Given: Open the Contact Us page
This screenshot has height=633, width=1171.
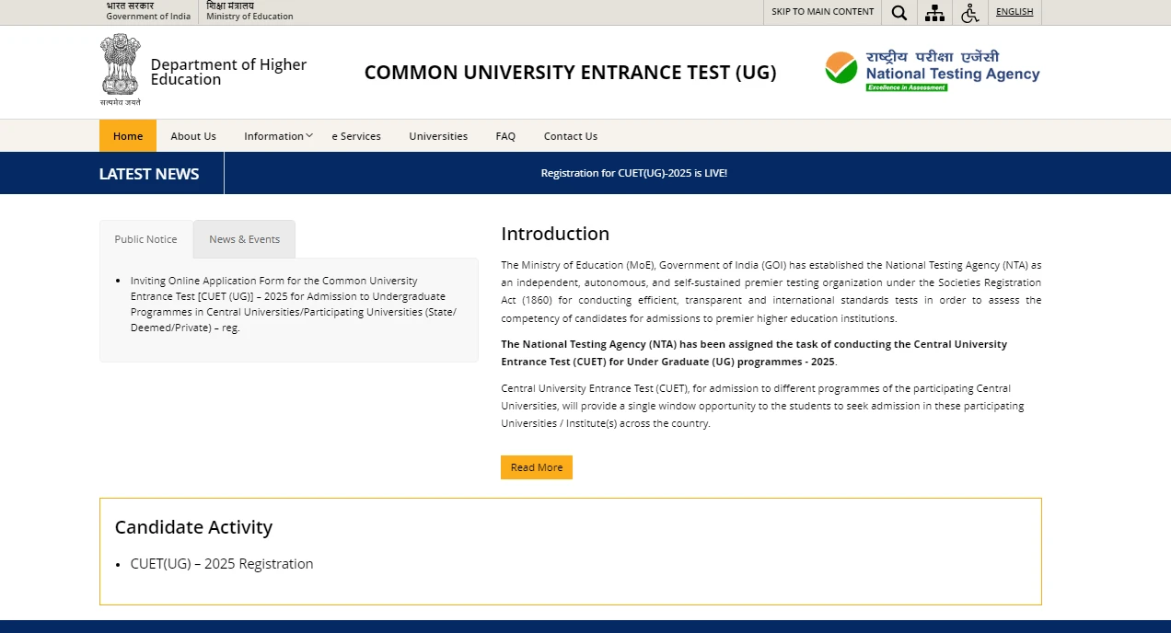Looking at the screenshot, I should 570,135.
